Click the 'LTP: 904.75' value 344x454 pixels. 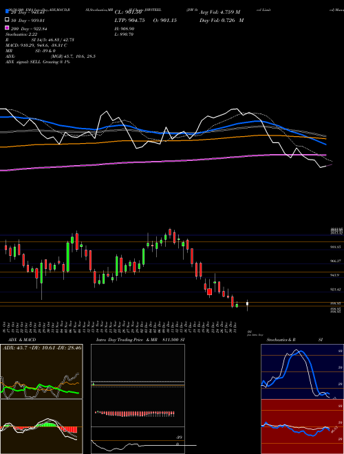[129, 21]
